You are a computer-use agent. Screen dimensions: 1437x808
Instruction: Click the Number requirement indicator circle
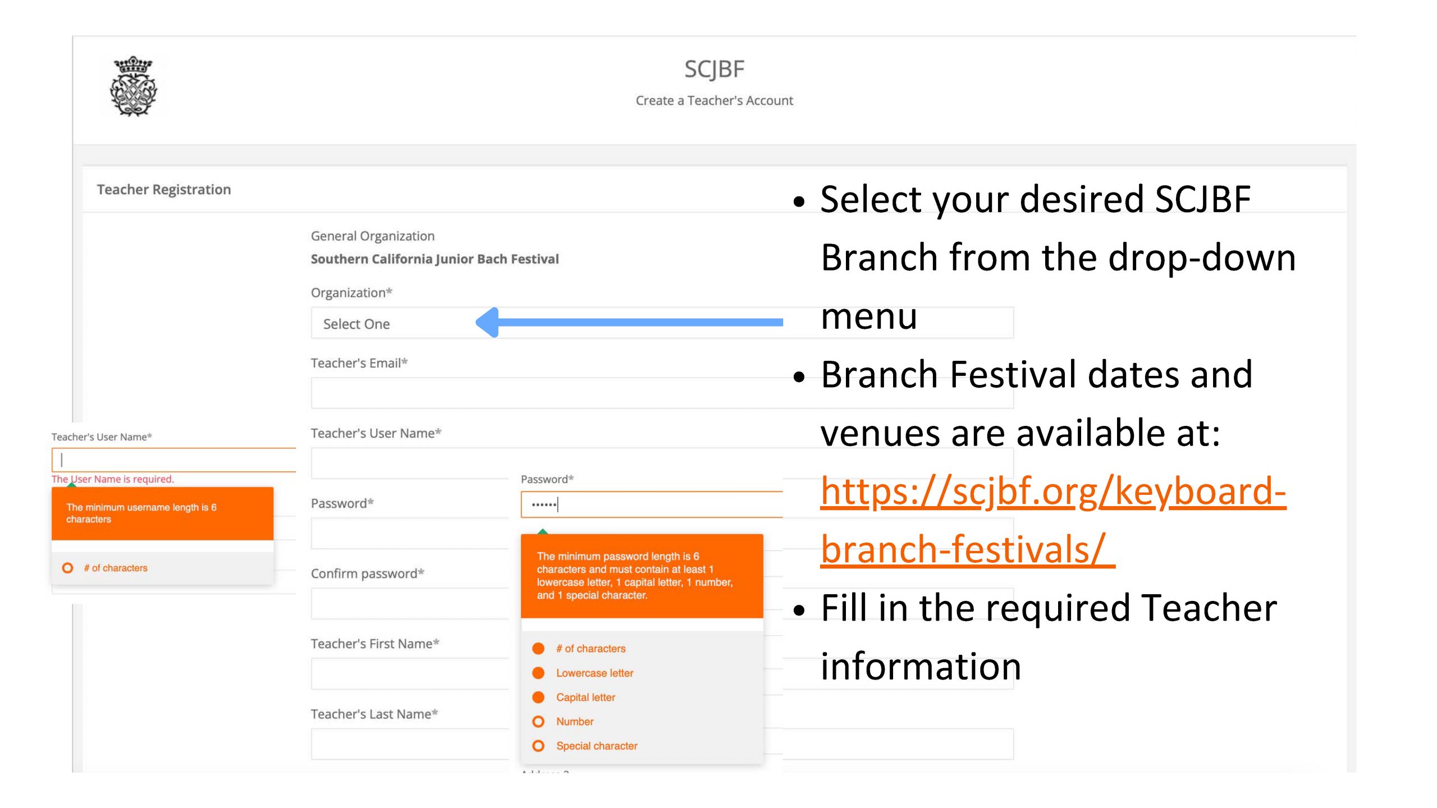(538, 722)
